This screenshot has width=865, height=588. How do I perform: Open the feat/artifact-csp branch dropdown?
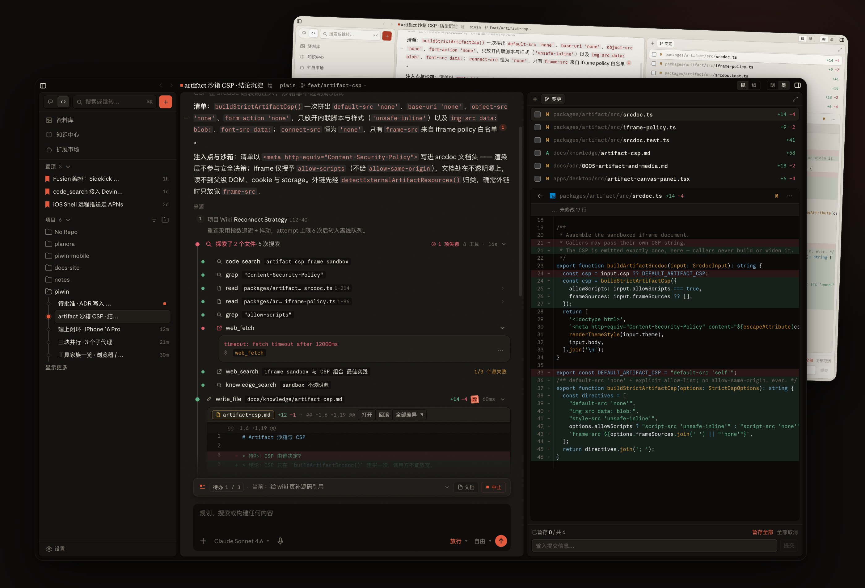(x=334, y=85)
